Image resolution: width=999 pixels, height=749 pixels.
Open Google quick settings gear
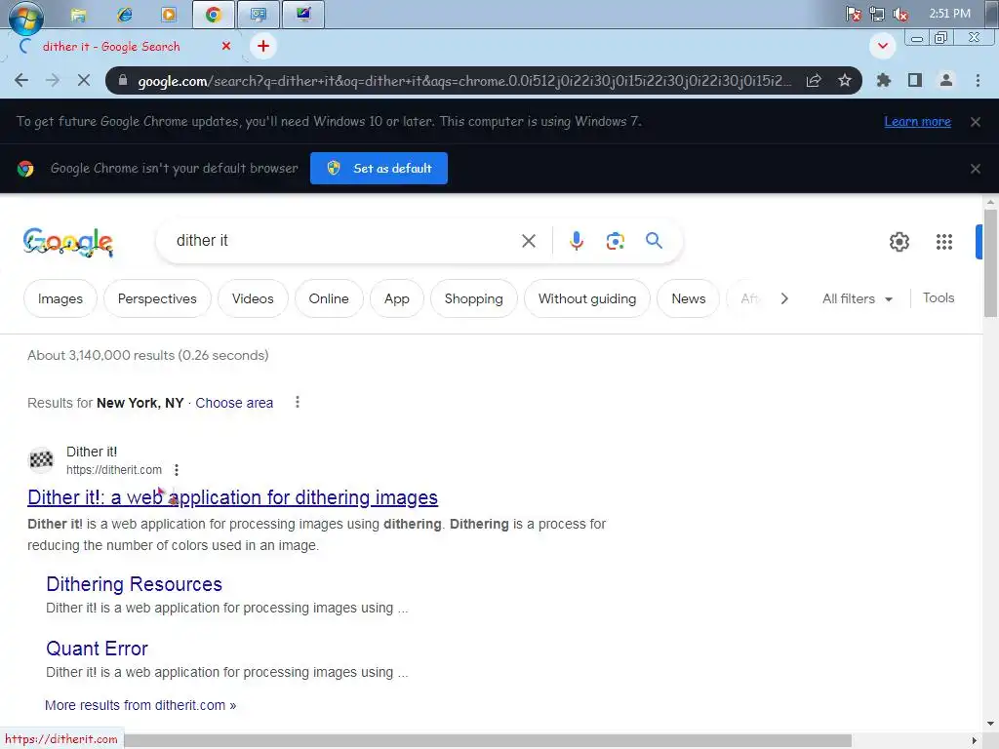pos(899,242)
